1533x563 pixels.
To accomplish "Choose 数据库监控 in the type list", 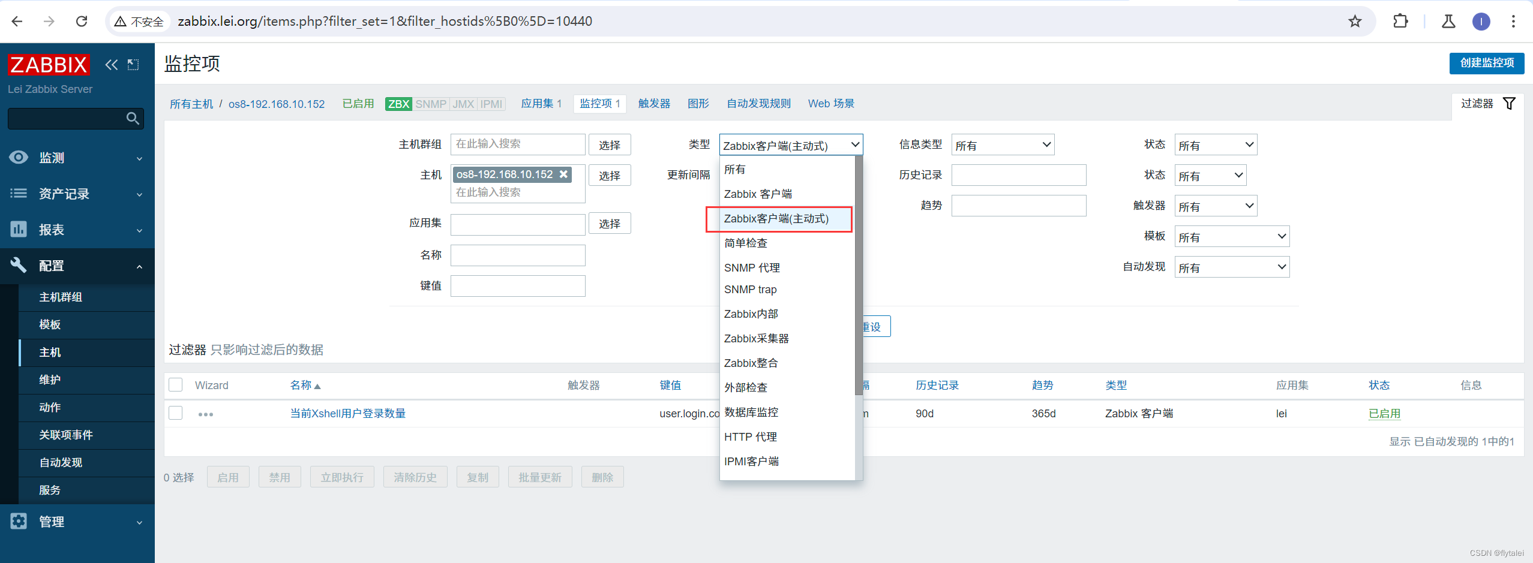I will (x=787, y=413).
